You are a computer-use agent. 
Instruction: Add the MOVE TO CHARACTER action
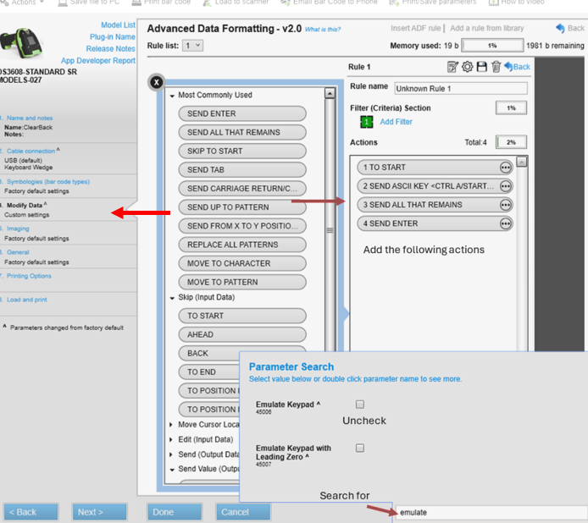tap(242, 263)
